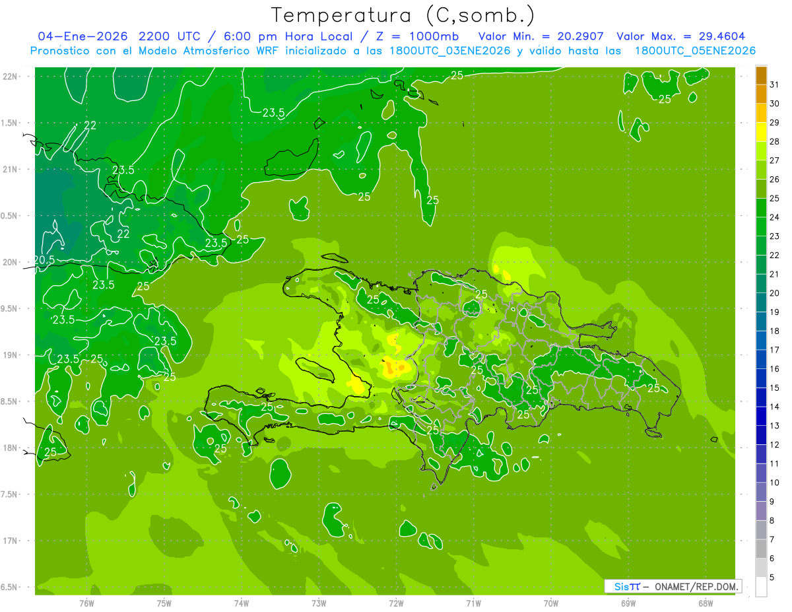Pick the gray swatch between 6 and 7

tap(761, 549)
